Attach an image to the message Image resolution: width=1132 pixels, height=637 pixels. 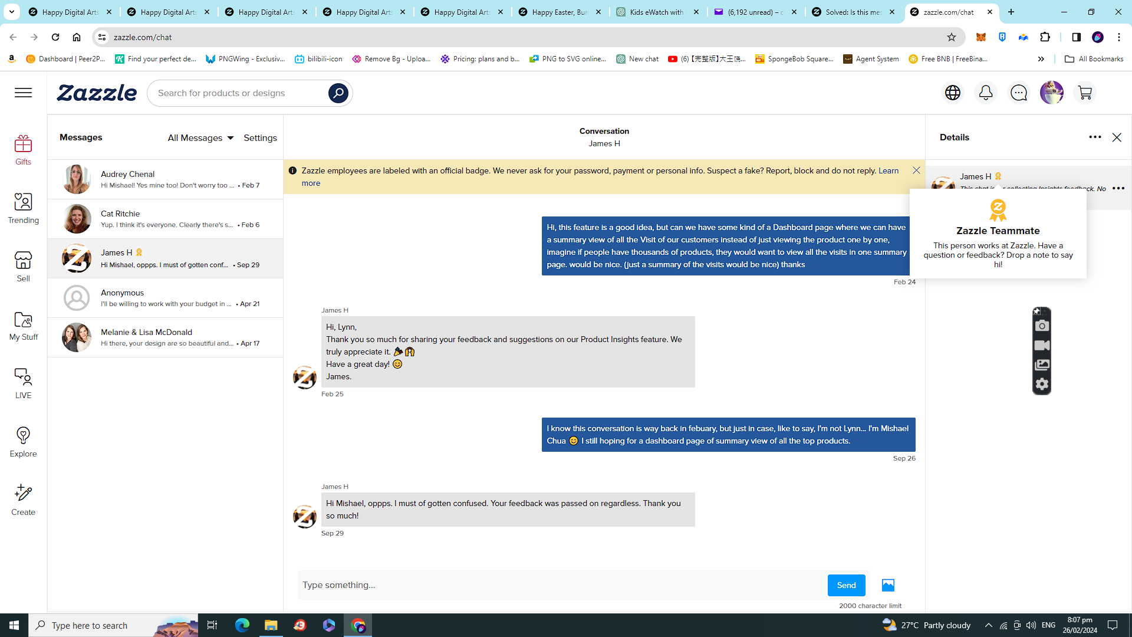(x=888, y=585)
